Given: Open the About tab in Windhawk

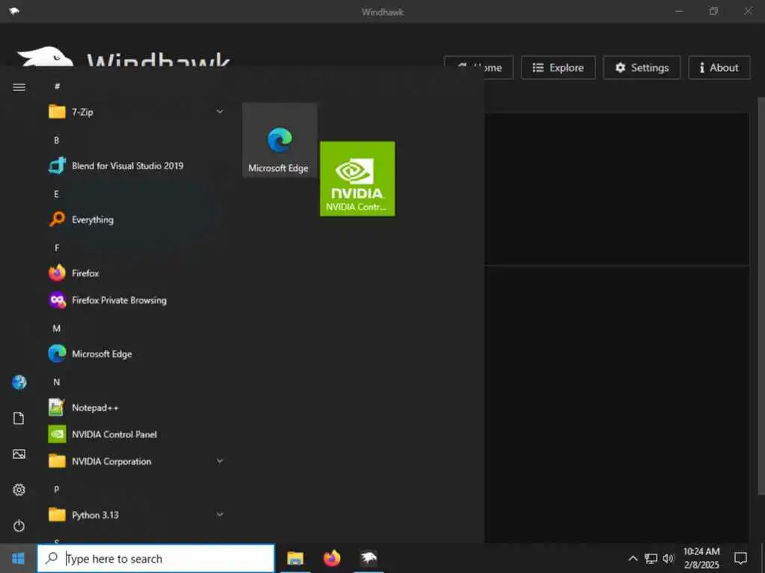Looking at the screenshot, I should point(719,68).
